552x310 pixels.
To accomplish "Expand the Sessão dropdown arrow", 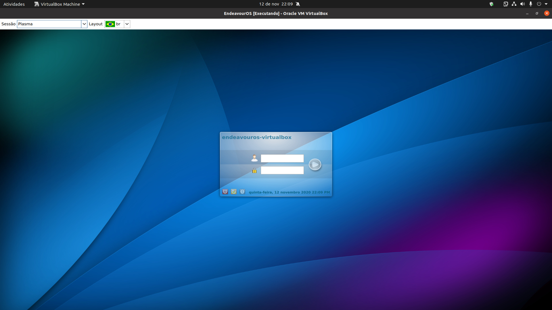I will pos(84,24).
